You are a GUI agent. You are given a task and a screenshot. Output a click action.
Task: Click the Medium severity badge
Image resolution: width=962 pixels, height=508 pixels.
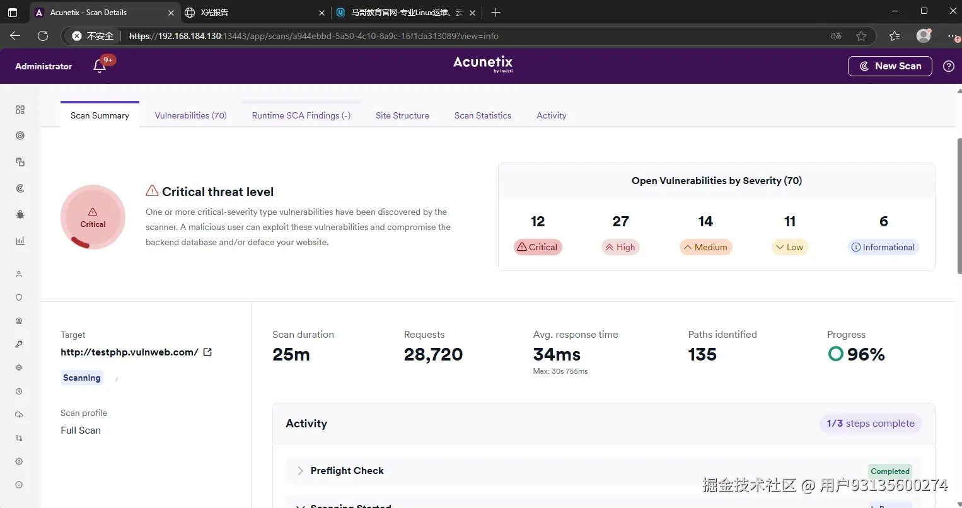[x=706, y=247]
